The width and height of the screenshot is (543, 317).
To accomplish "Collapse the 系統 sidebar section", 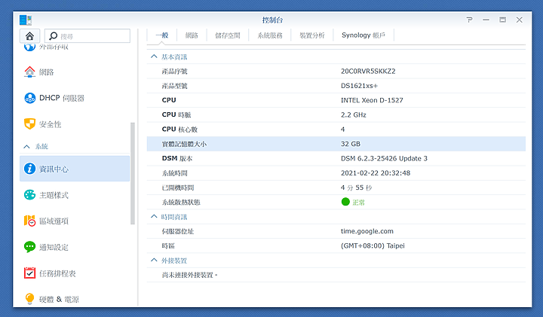I will click(x=26, y=147).
